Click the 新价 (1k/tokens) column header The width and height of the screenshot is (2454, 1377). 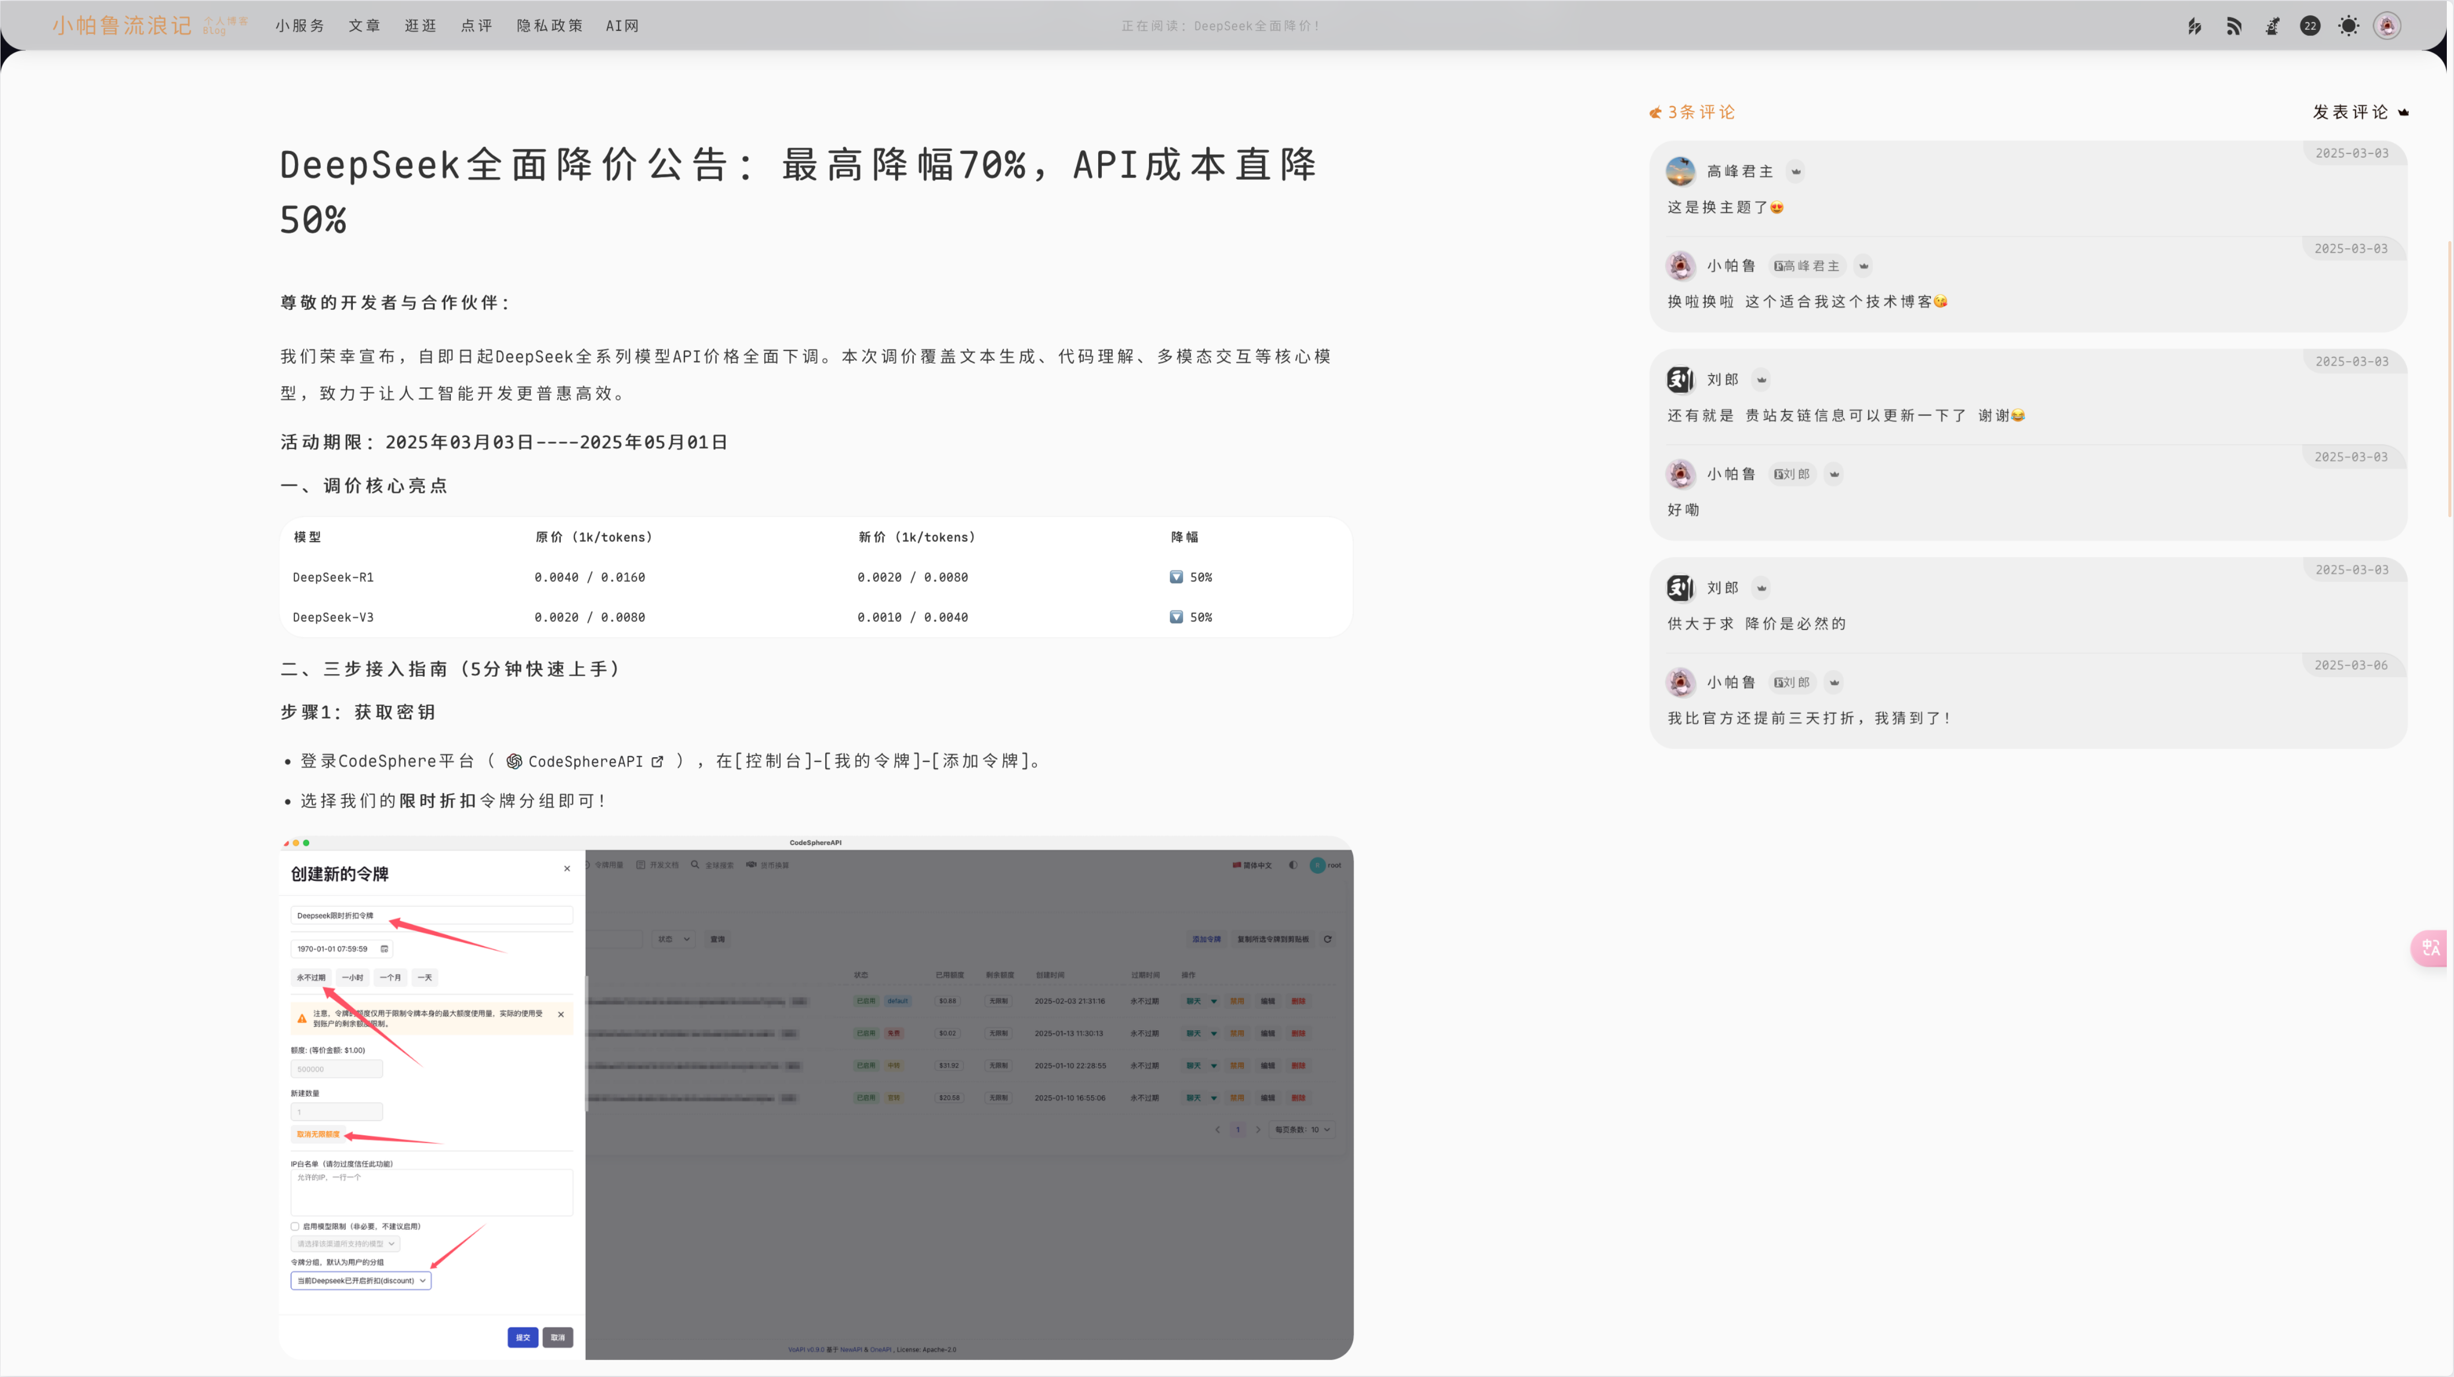pyautogui.click(x=917, y=538)
